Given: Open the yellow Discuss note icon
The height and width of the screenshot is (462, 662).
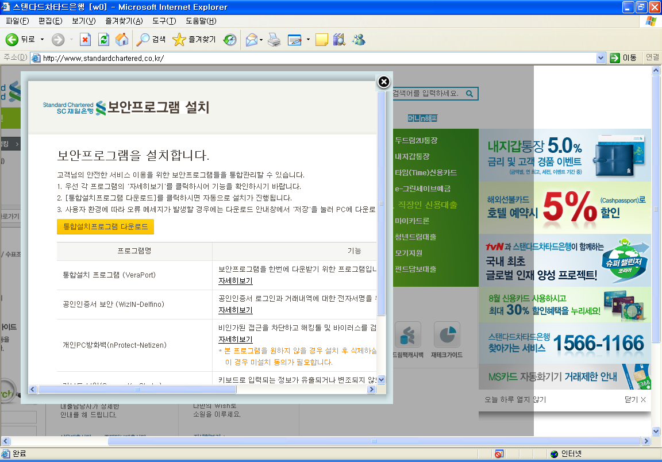Looking at the screenshot, I should (x=322, y=40).
